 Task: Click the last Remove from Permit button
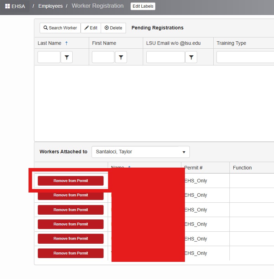pos(71,253)
